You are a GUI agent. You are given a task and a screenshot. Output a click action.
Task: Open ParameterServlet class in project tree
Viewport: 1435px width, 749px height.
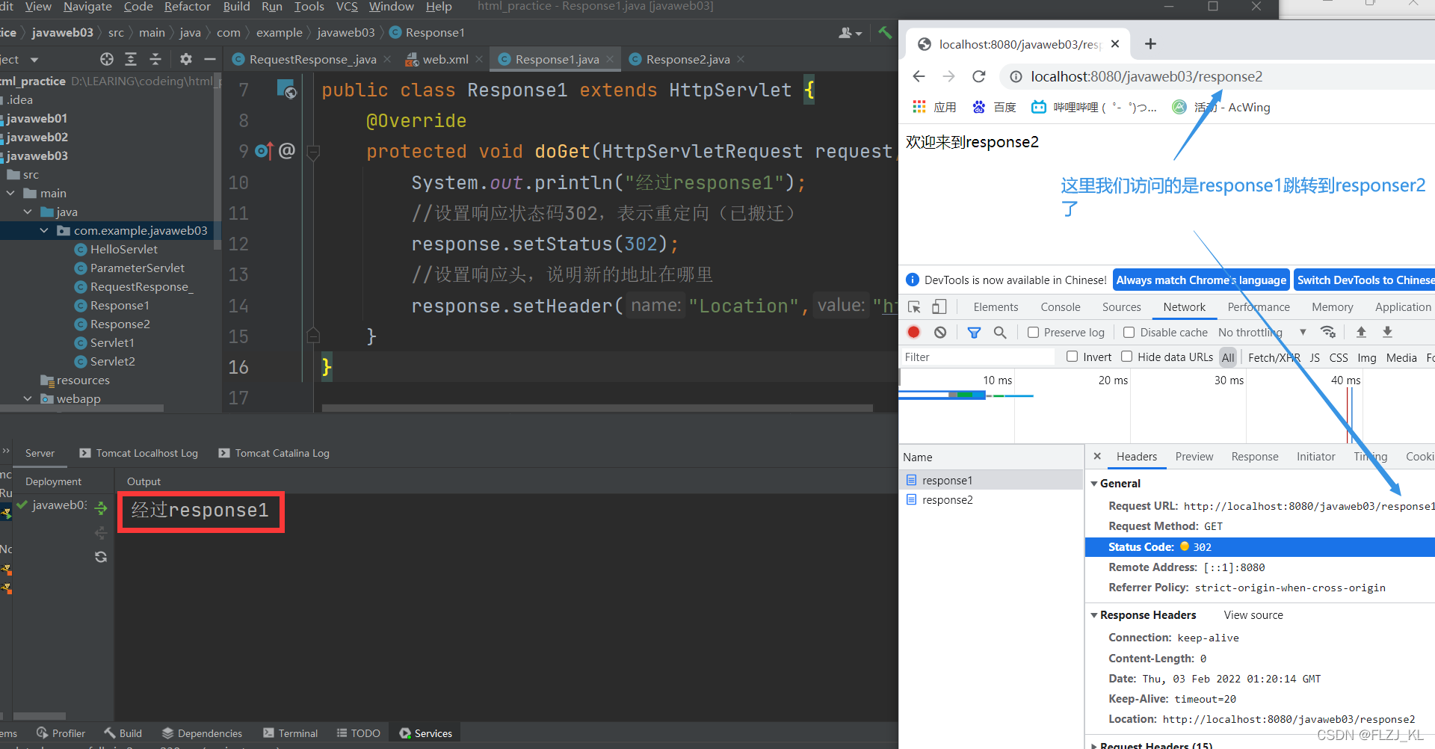click(x=137, y=268)
